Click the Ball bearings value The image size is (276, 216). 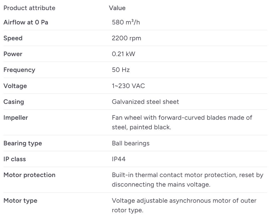click(131, 143)
